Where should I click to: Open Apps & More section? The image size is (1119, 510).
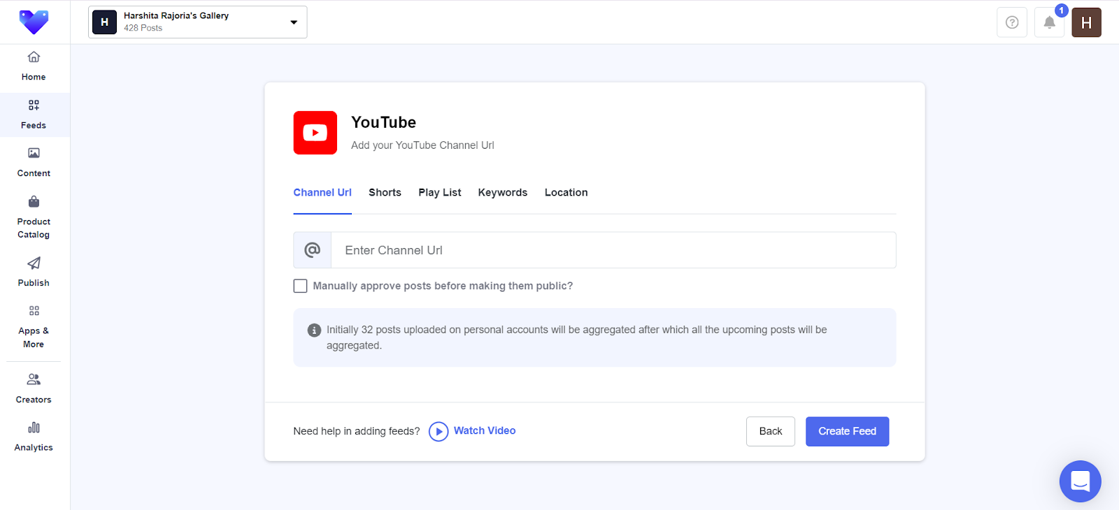pyautogui.click(x=34, y=327)
